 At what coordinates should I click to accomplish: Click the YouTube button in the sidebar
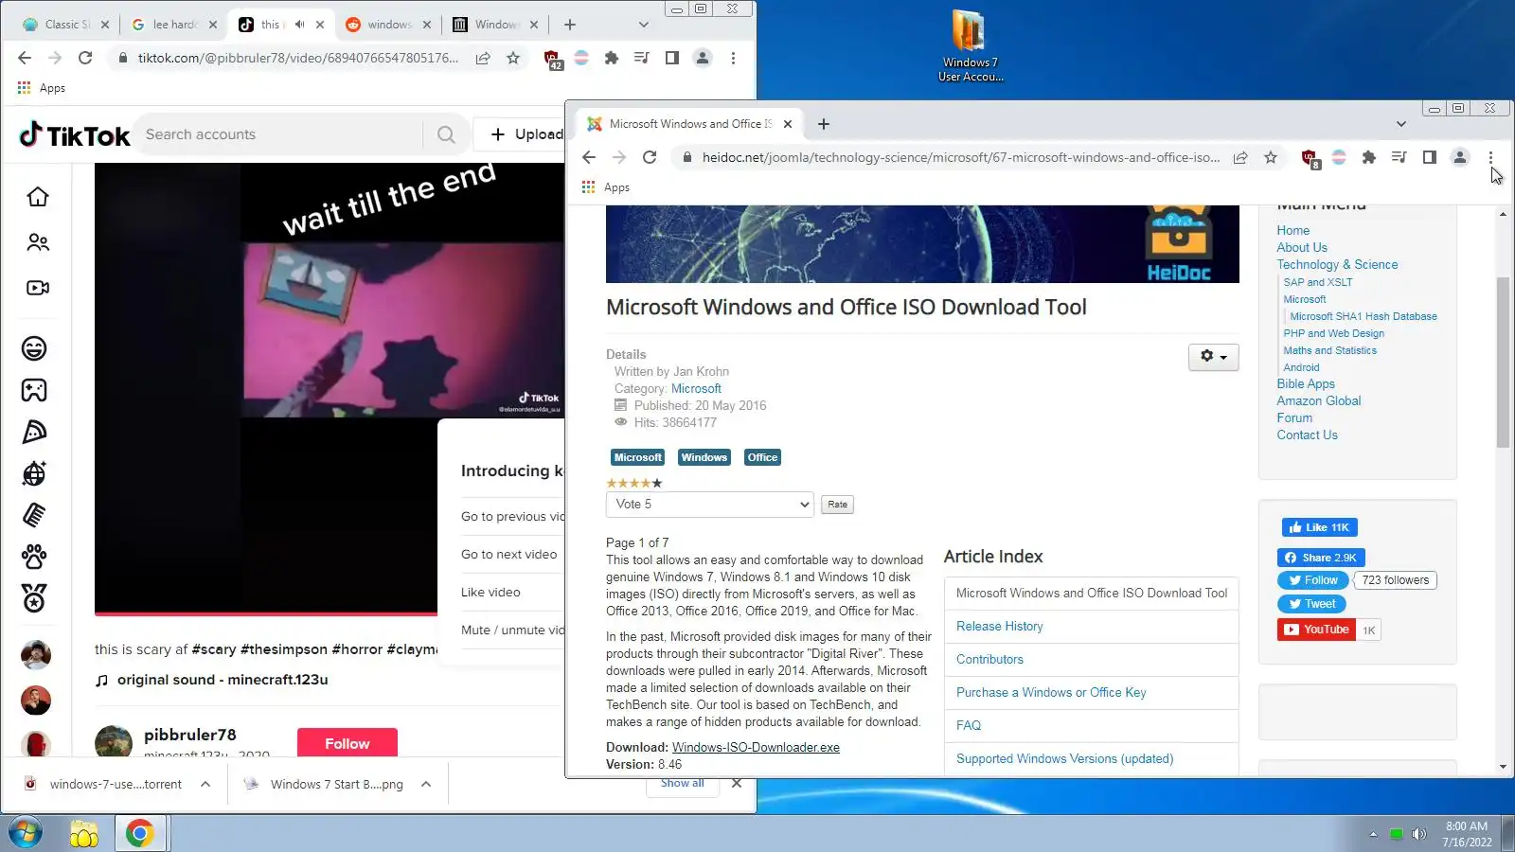coord(1316,630)
